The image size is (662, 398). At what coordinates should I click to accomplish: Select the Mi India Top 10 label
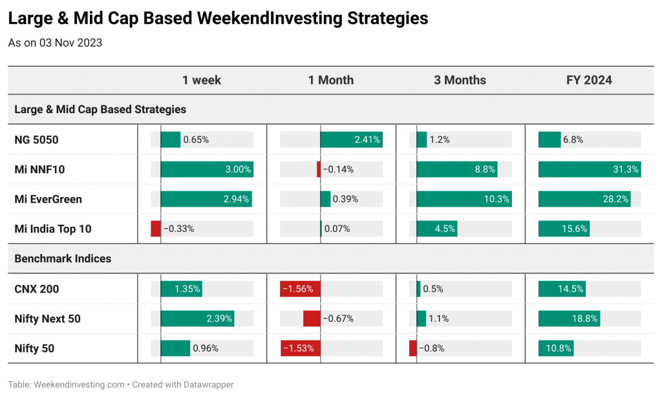click(53, 229)
